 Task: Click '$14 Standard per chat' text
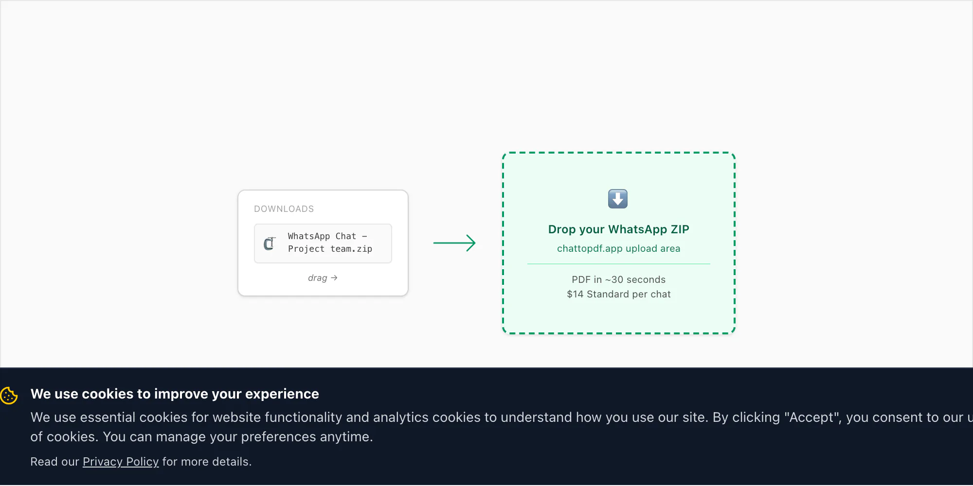pos(618,294)
